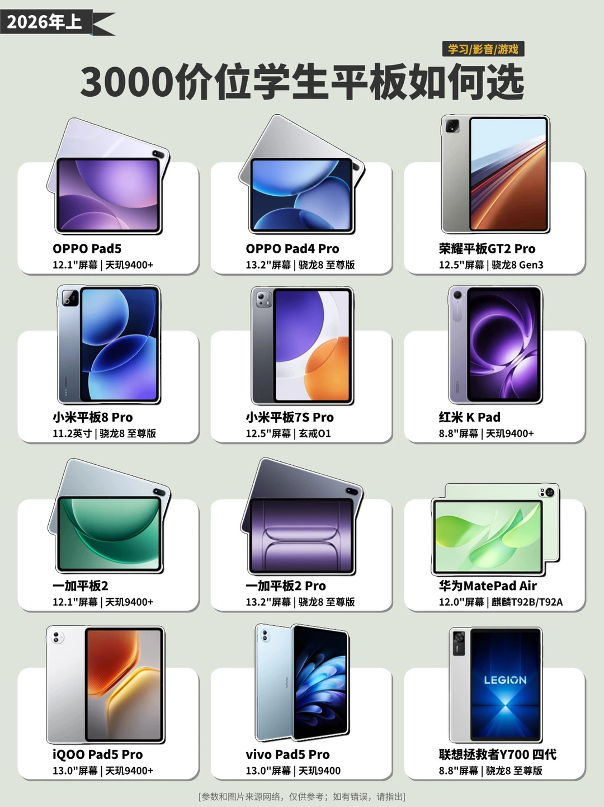Viewport: 604px width, 807px height.
Task: Click the spec line '12.0"屏幕 | 麒麟T92B/T92A'
Action: (501, 602)
